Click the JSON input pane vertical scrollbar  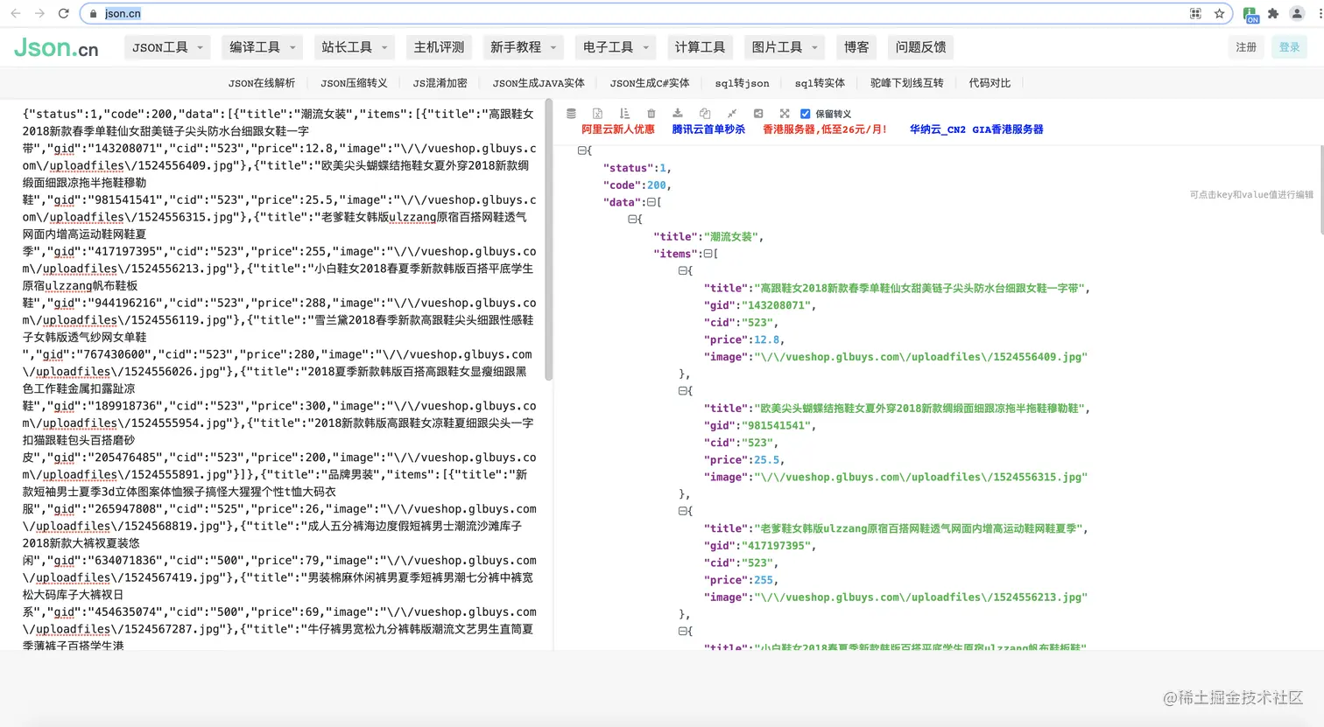pos(549,239)
